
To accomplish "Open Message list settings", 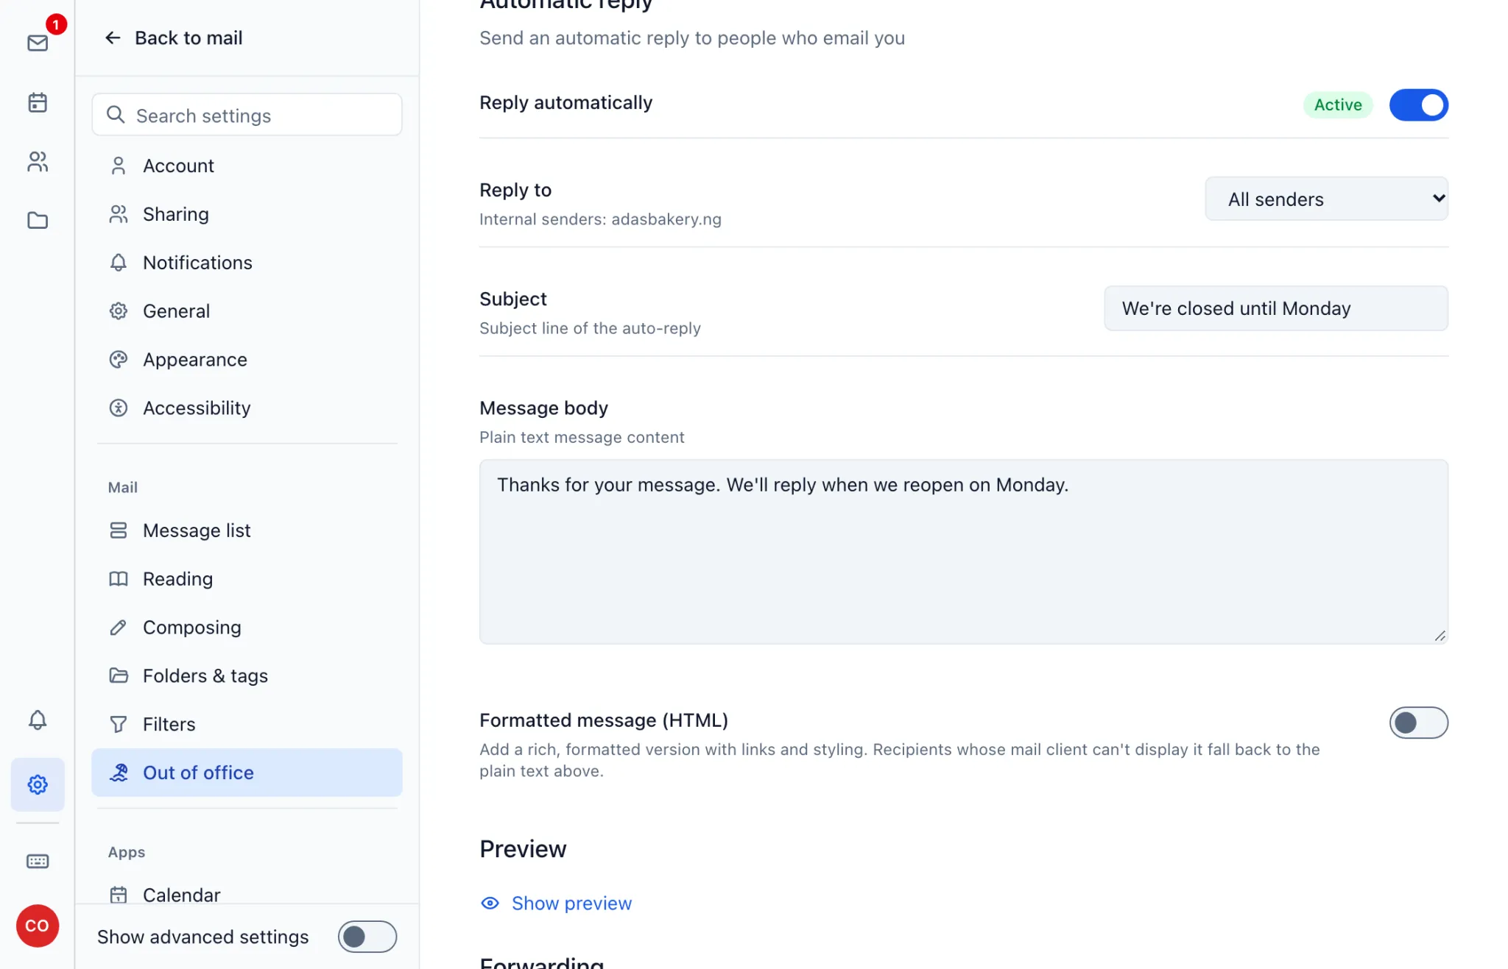I will pos(247,530).
